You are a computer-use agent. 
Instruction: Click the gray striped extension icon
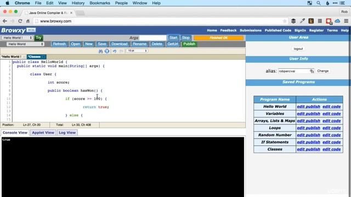point(320,21)
